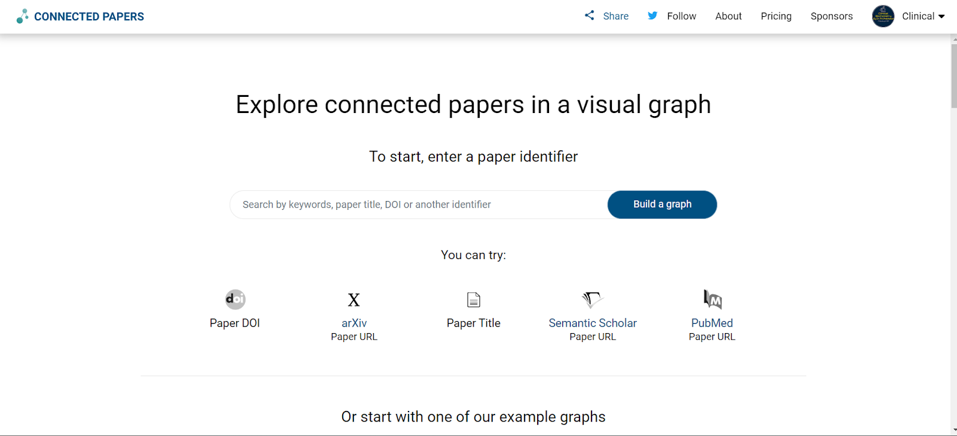Click the Paper DOI label

(234, 323)
